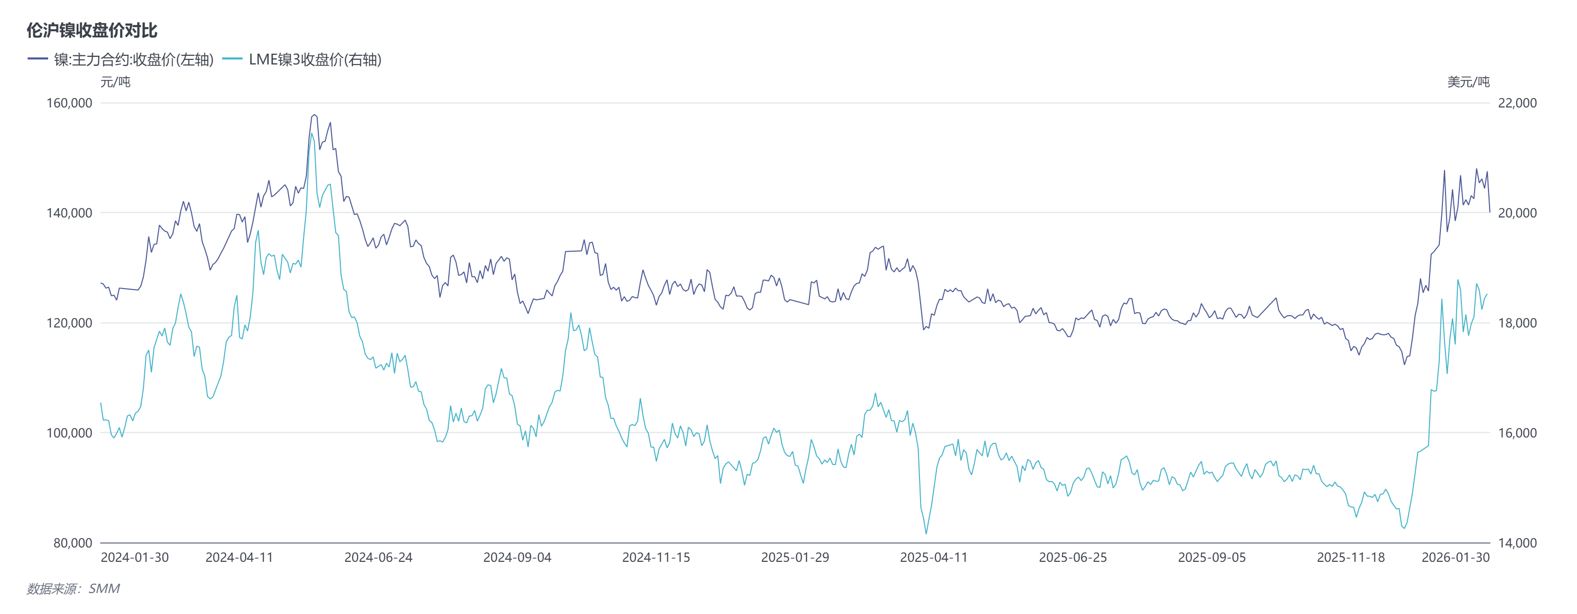Click the 80,000 left axis tick
Screen dimensions: 1577x614
[x=73, y=543]
